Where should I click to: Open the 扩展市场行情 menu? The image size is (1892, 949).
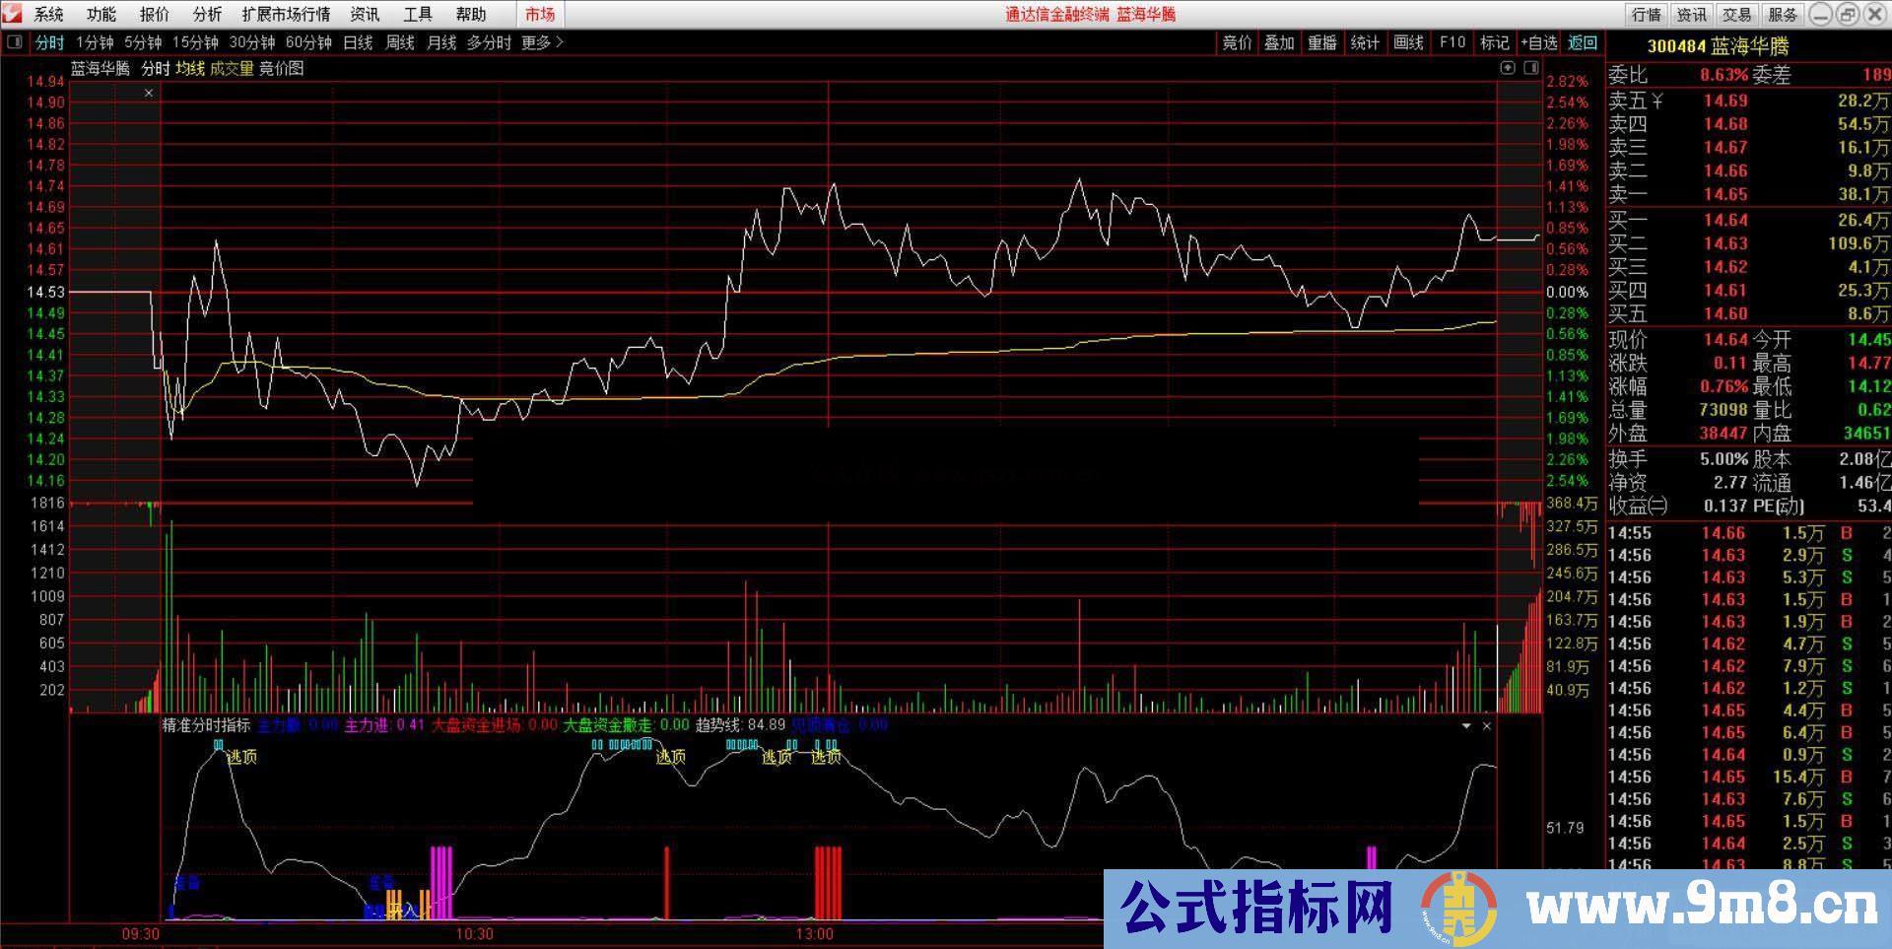tap(286, 14)
